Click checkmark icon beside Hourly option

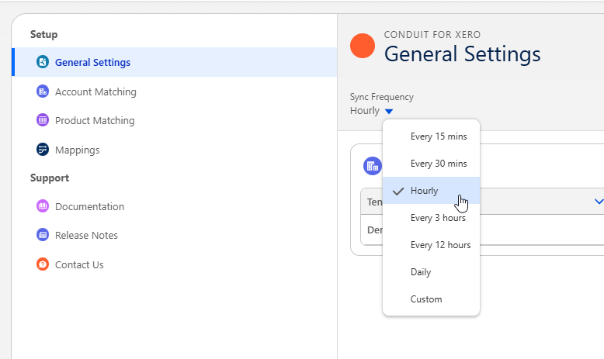pos(398,191)
